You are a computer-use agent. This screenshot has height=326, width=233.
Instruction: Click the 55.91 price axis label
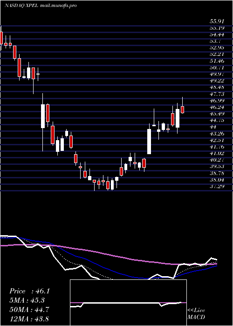(217, 21)
